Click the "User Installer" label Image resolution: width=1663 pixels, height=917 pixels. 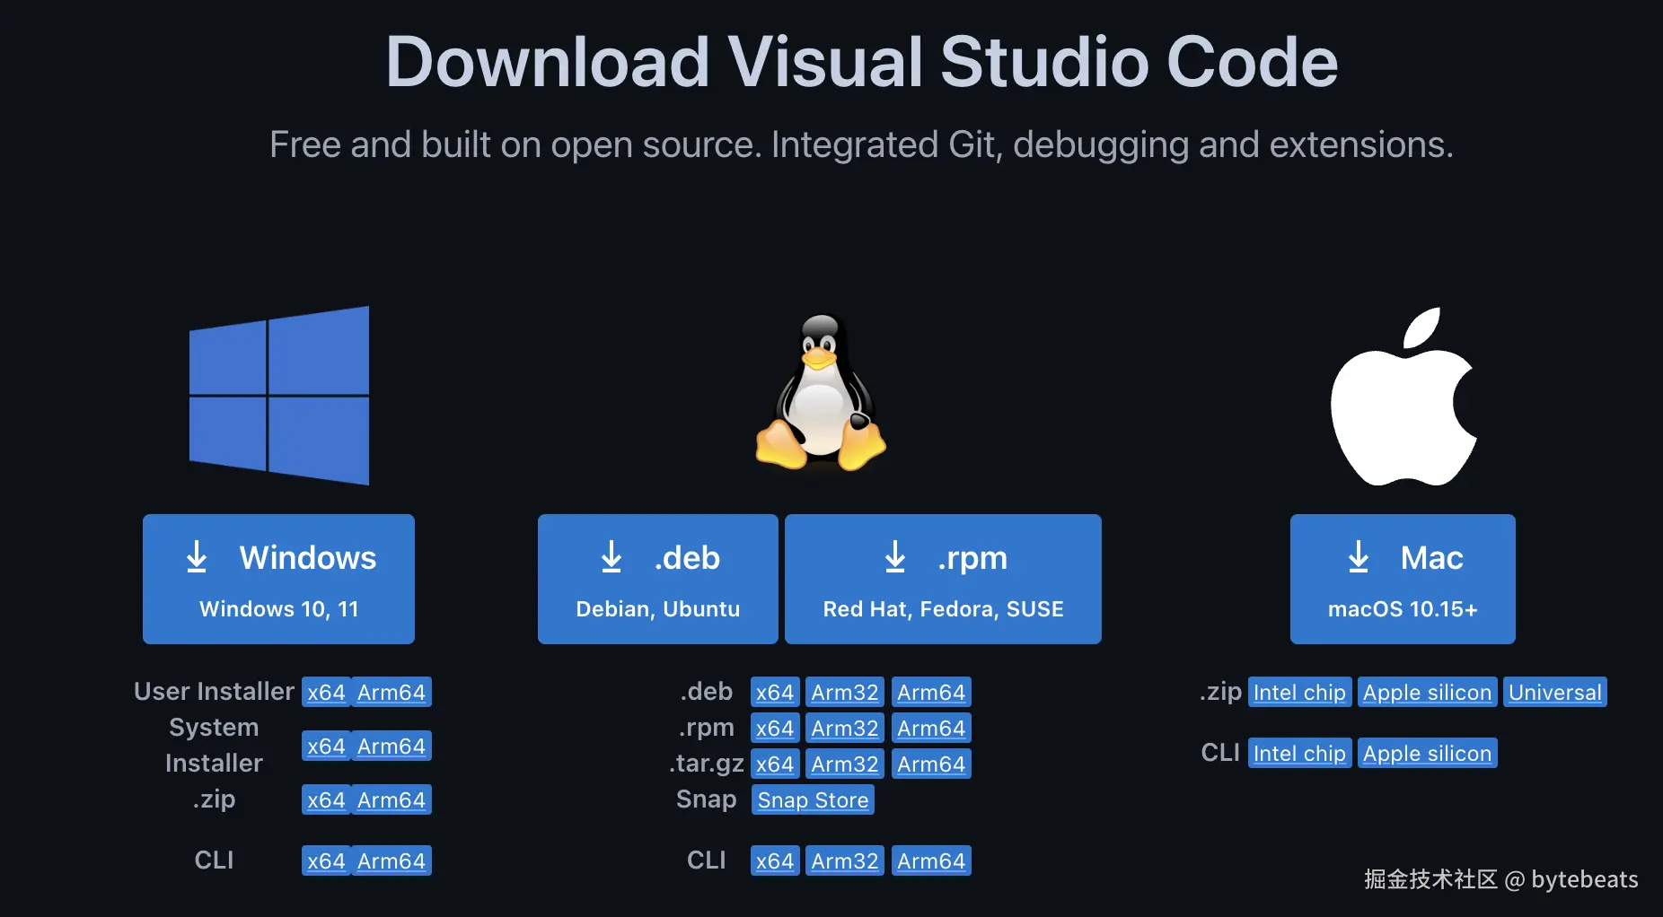214,692
